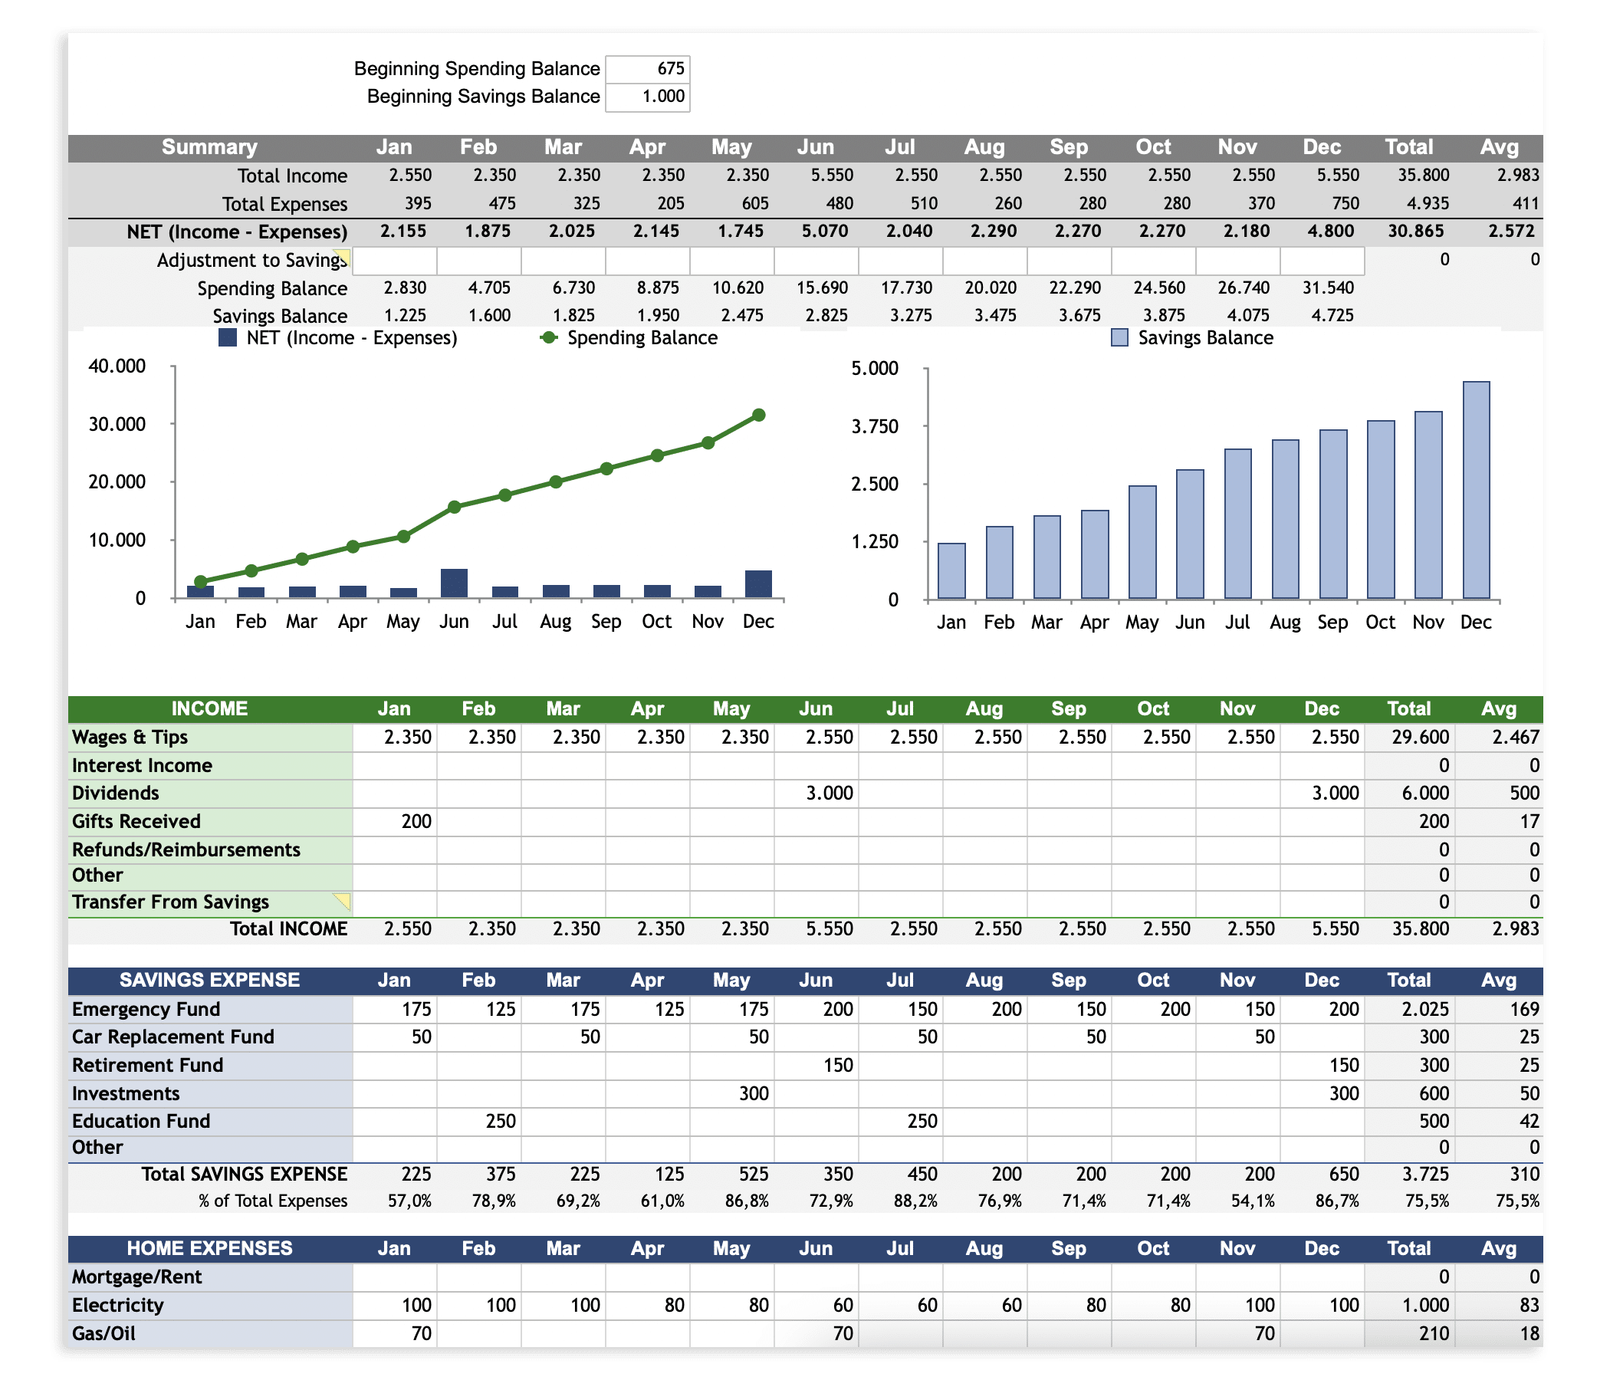
Task: Click the Transfer From Savings row label
Action: coord(170,902)
